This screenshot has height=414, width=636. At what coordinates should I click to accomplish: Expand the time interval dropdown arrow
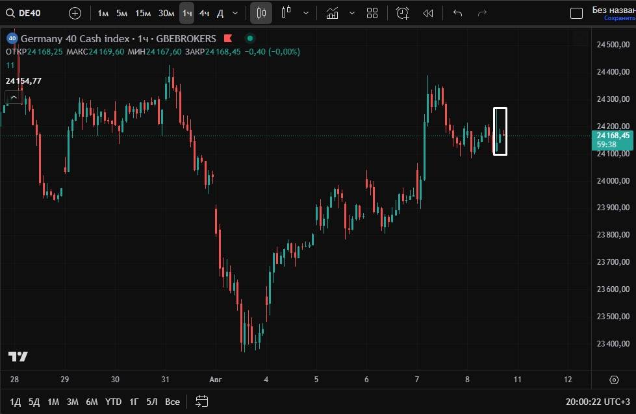point(235,13)
